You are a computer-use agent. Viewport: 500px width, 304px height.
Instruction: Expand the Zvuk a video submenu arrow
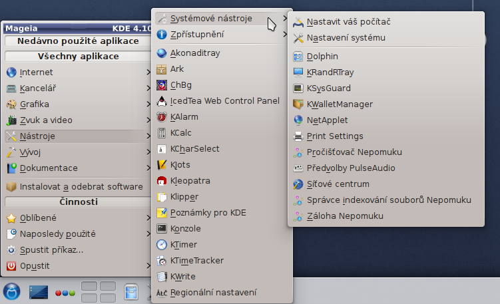click(148, 120)
